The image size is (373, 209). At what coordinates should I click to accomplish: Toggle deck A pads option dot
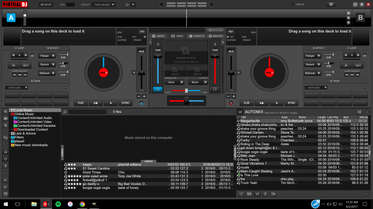coord(65,88)
